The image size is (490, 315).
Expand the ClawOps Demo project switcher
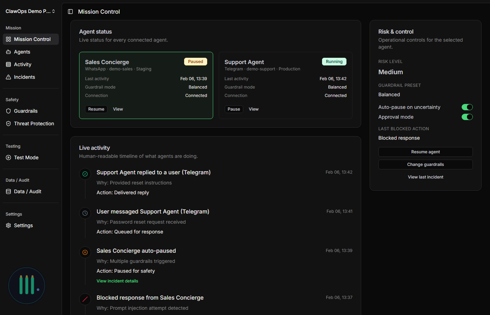(30, 11)
